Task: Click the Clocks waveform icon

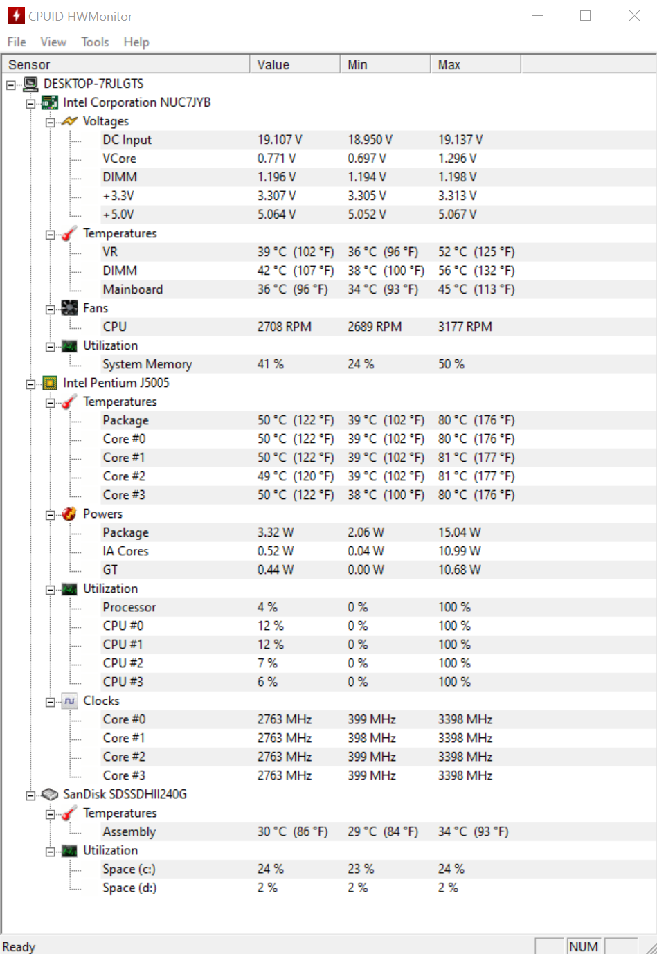Action: [69, 701]
